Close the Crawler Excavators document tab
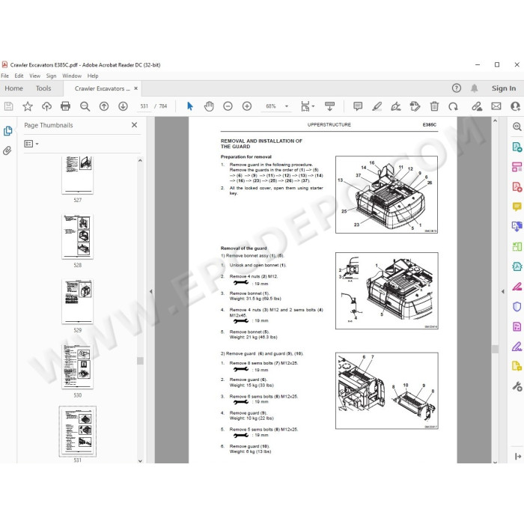The width and height of the screenshot is (524, 524). tap(135, 88)
